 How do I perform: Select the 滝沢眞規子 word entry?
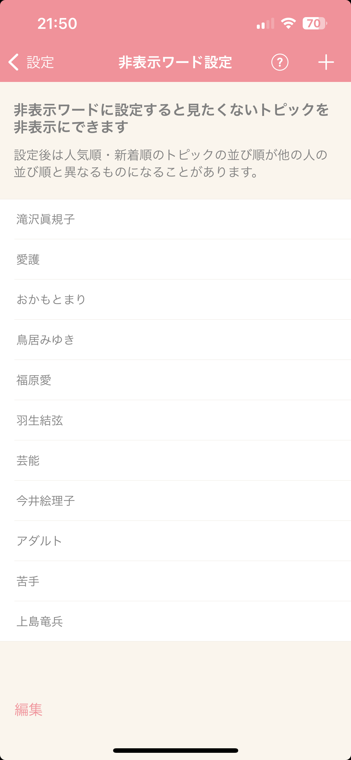pos(175,219)
